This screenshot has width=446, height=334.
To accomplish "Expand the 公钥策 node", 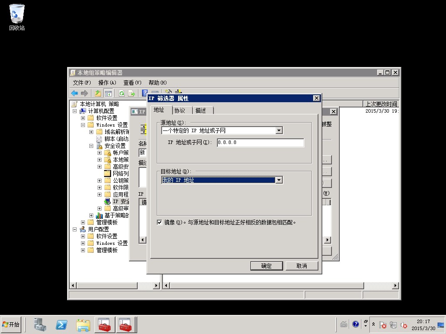I will 100,180.
